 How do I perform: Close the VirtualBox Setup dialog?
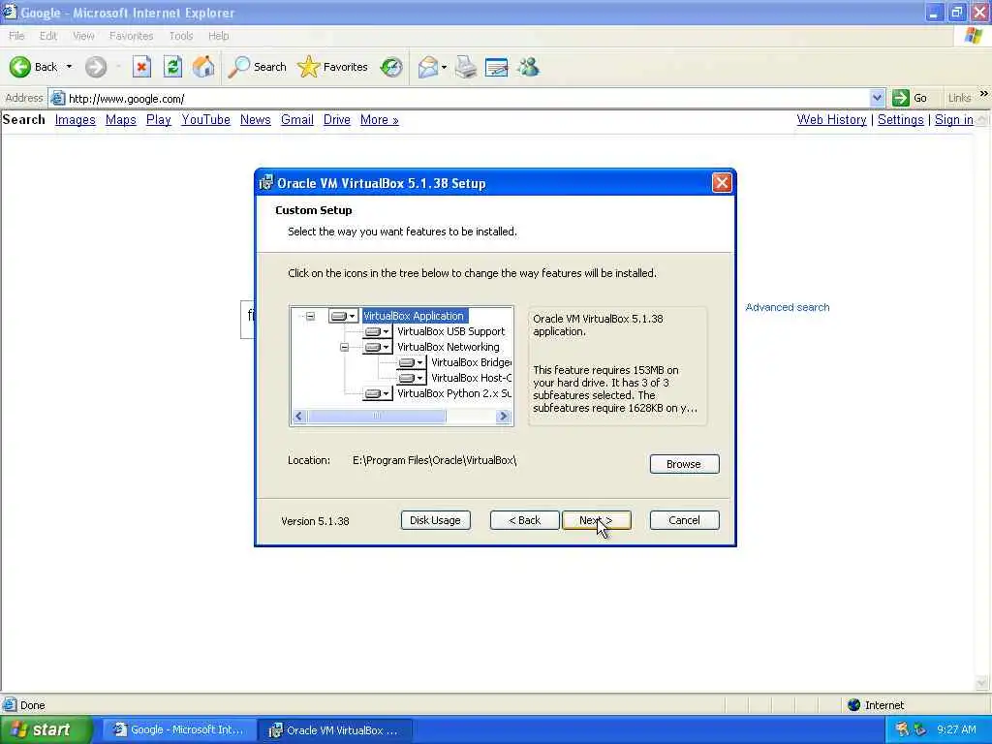tap(721, 183)
